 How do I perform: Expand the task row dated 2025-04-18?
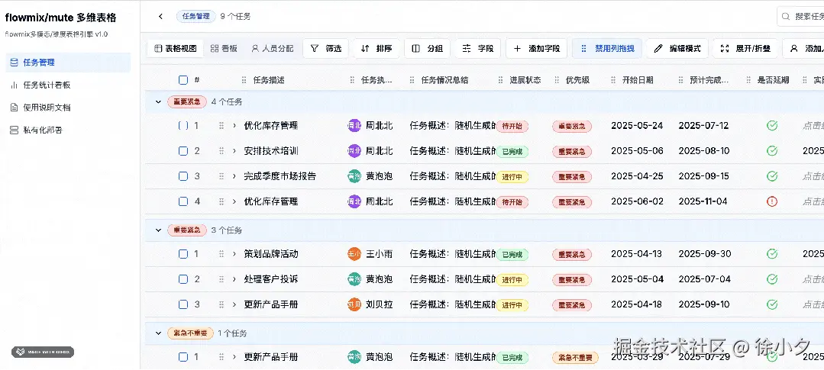tap(234, 304)
